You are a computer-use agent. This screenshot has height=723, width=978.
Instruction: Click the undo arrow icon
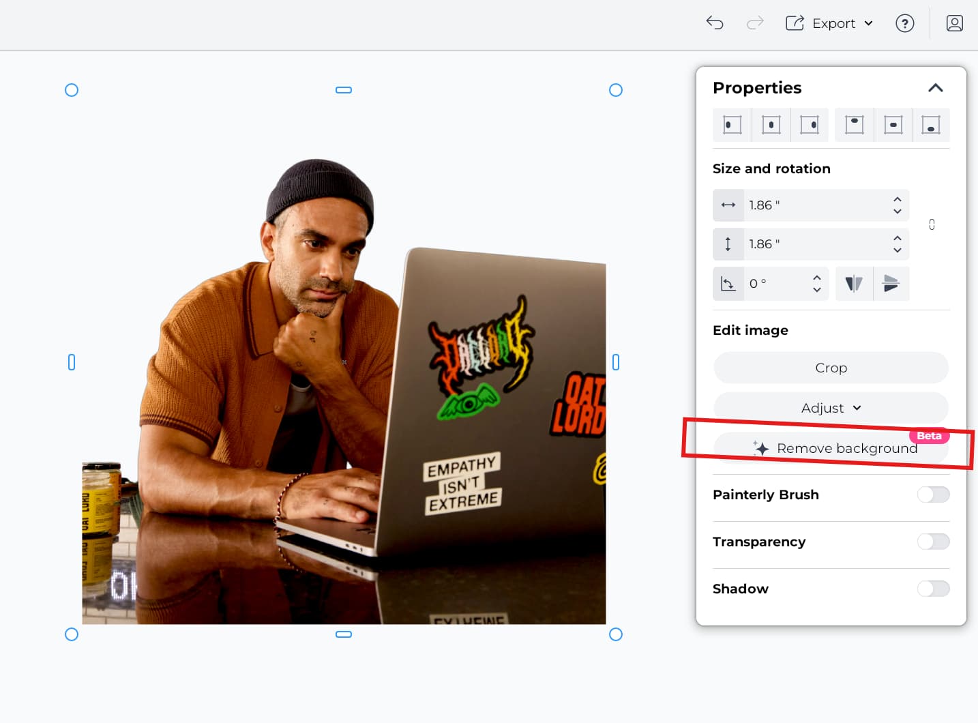[x=715, y=23]
